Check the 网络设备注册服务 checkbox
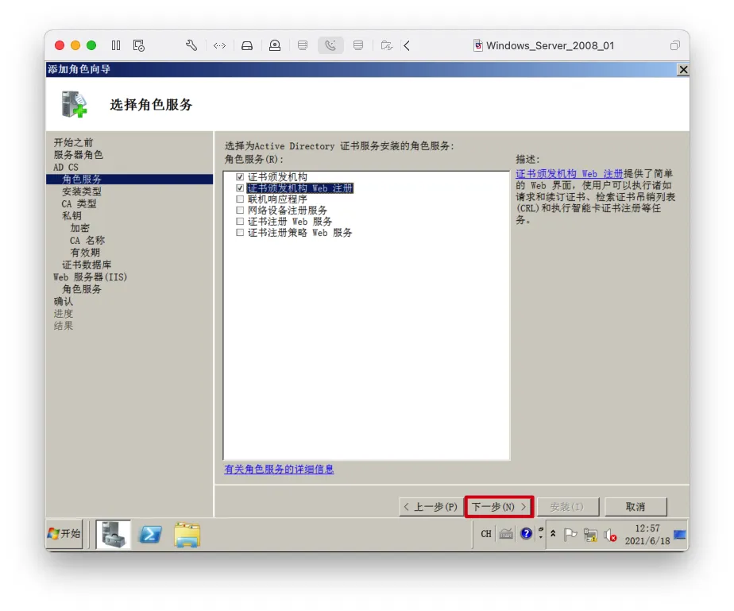The width and height of the screenshot is (734, 611). [x=240, y=211]
